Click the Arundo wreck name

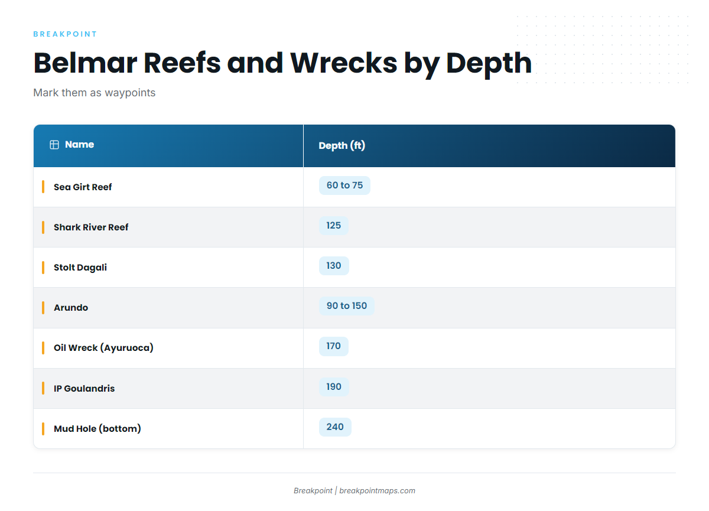[x=71, y=308]
